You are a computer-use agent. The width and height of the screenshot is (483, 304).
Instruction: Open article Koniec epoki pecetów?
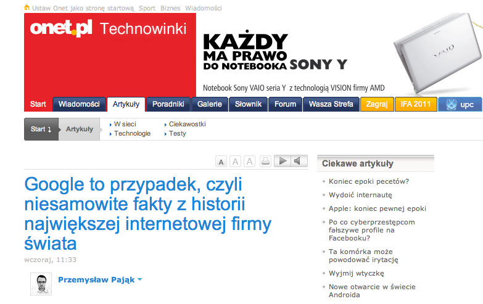pos(369,181)
